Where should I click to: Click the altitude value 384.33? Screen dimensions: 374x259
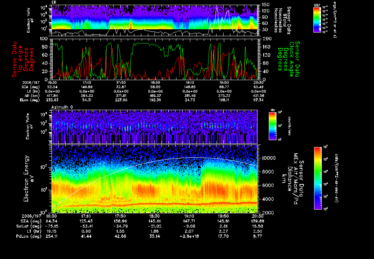click(x=87, y=95)
